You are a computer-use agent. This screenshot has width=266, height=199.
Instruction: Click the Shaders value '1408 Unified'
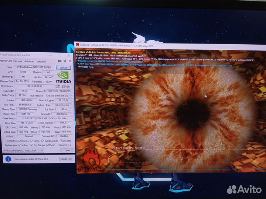pos(27,100)
